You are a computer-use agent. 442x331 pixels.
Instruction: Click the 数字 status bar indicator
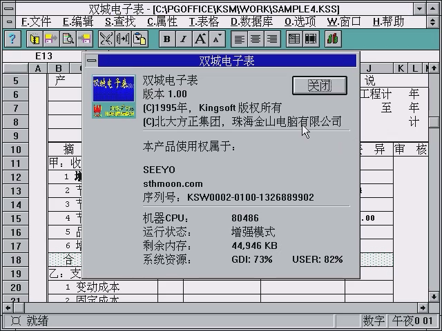coord(374,321)
